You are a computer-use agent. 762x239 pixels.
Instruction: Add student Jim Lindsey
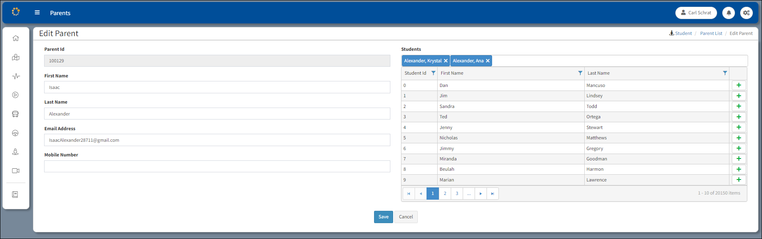pos(739,96)
